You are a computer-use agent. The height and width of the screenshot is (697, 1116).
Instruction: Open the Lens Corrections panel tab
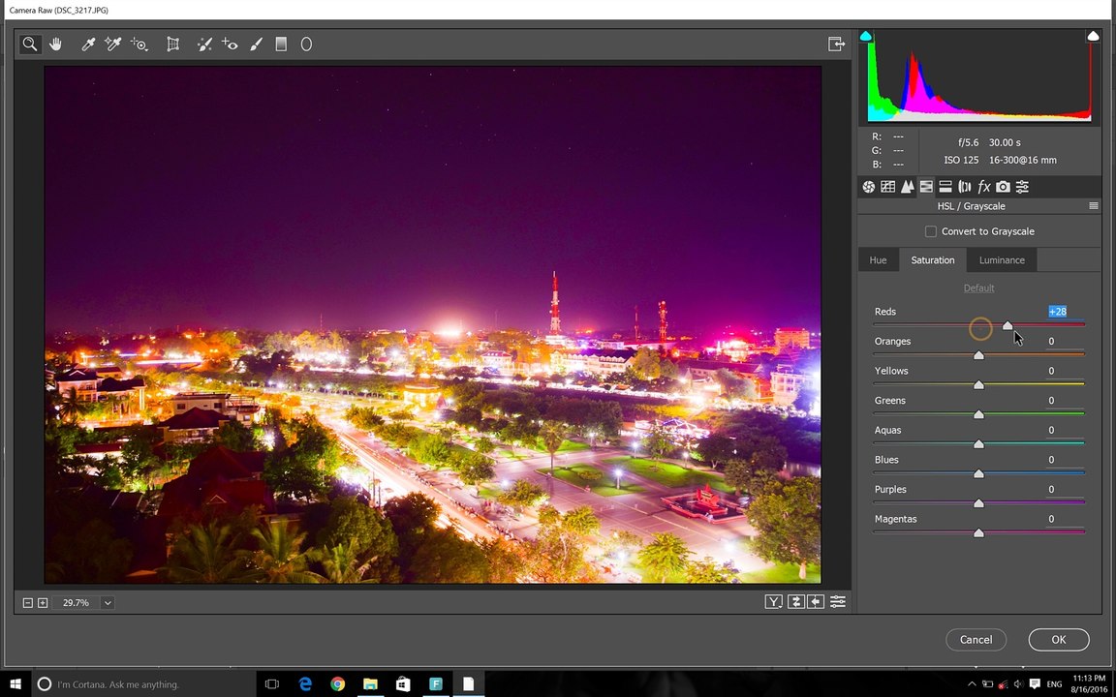tap(965, 186)
